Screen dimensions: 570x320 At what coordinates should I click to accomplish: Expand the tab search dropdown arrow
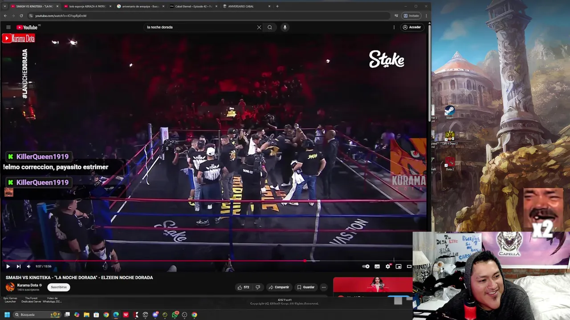pyautogui.click(x=4, y=6)
